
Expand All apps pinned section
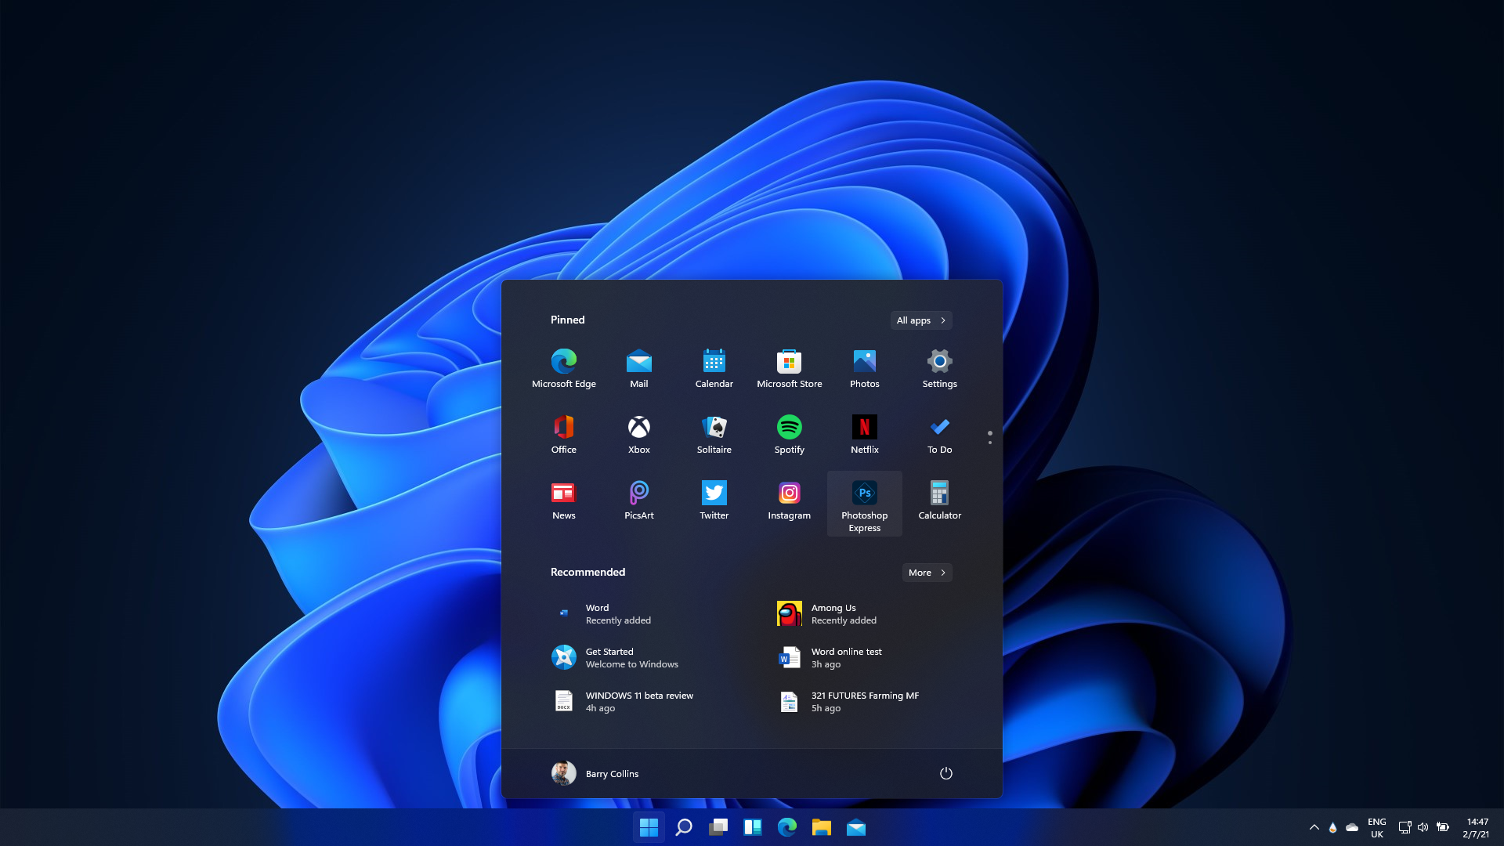[921, 320]
